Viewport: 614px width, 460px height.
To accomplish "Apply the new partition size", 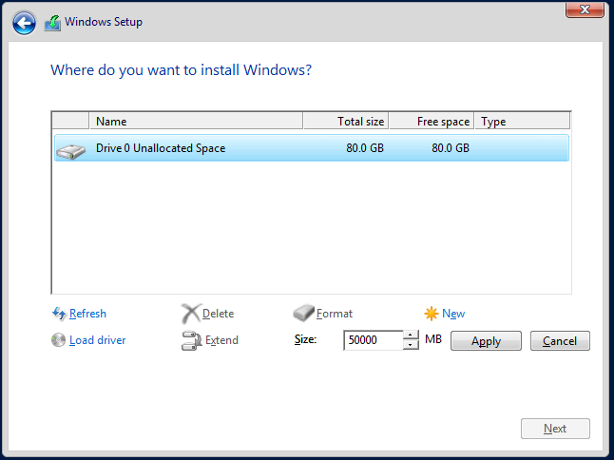I will pos(486,340).
